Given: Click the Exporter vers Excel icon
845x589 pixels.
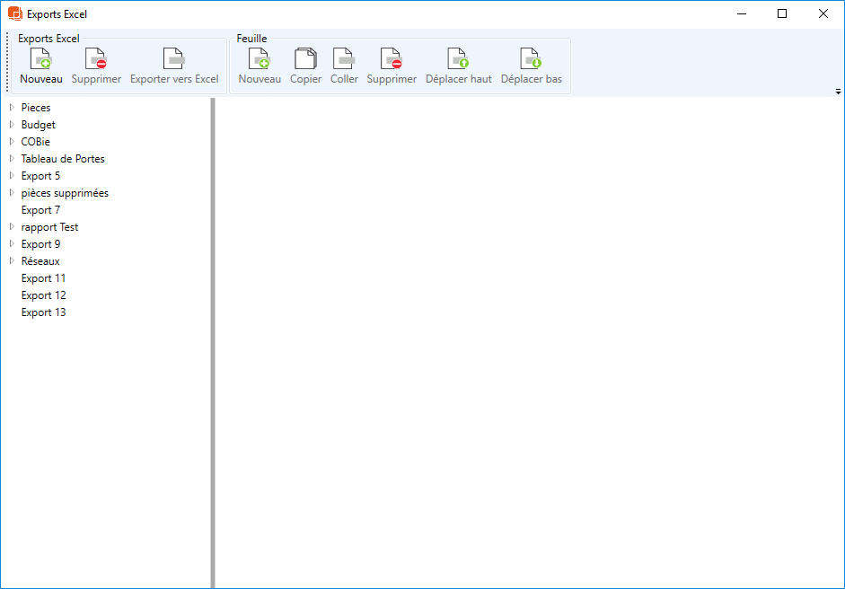Looking at the screenshot, I should (174, 59).
